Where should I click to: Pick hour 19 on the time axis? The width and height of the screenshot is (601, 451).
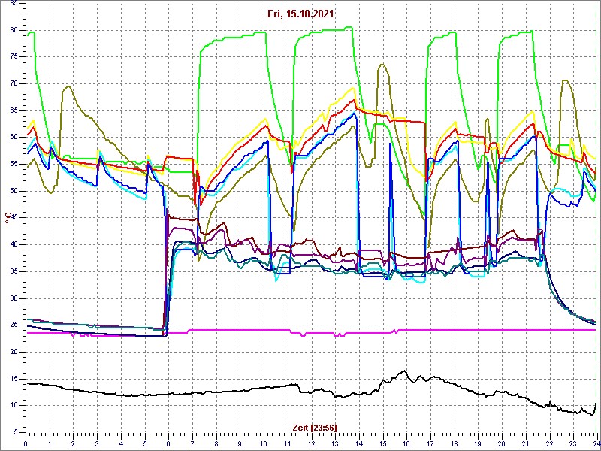point(477,443)
